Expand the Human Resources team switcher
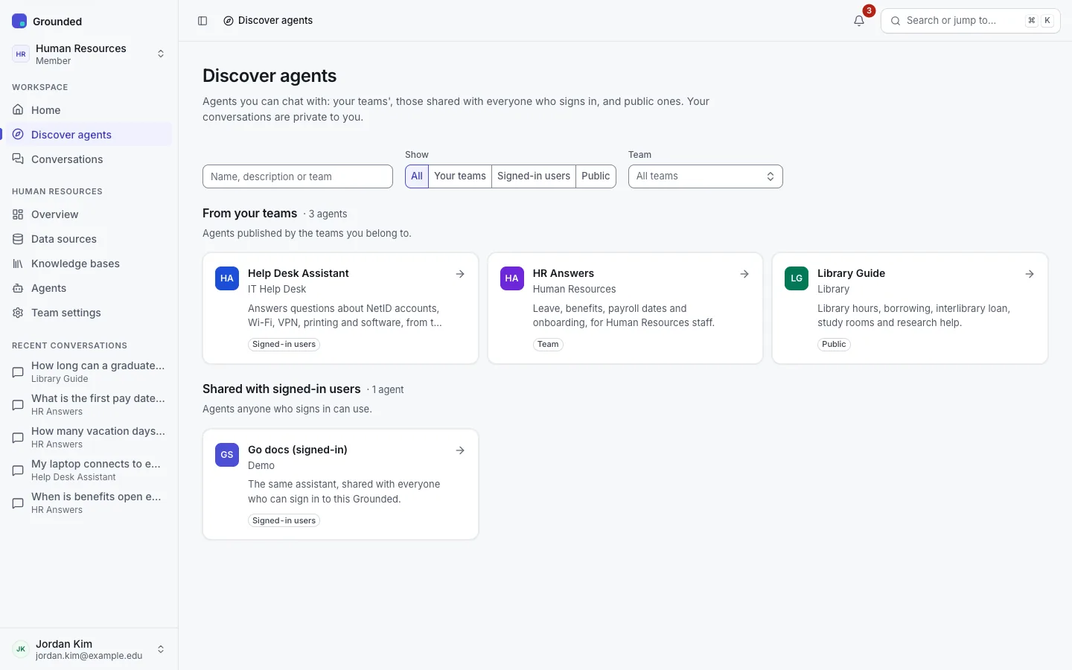This screenshot has width=1072, height=670. point(89,54)
